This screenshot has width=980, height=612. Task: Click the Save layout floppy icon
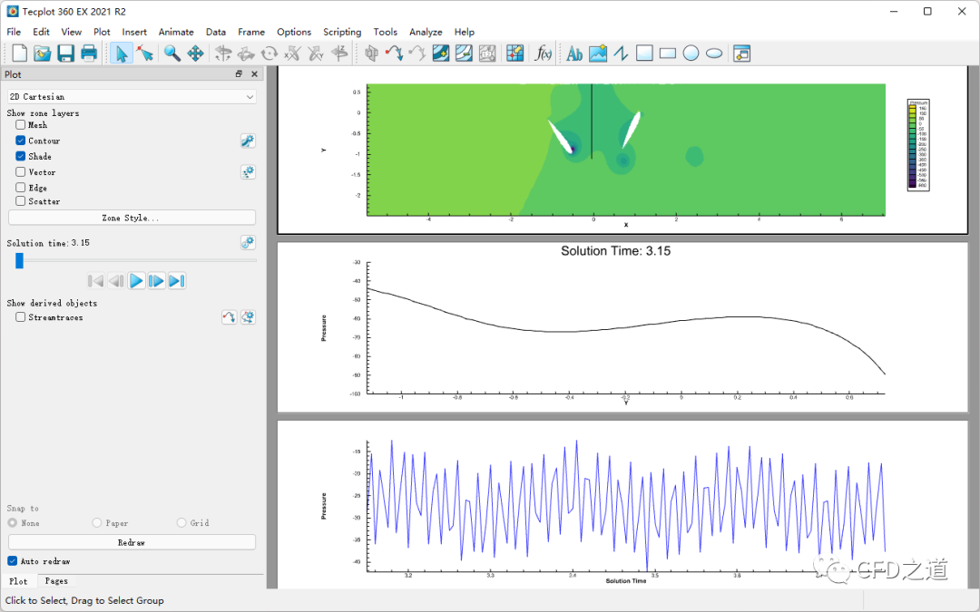coord(65,53)
